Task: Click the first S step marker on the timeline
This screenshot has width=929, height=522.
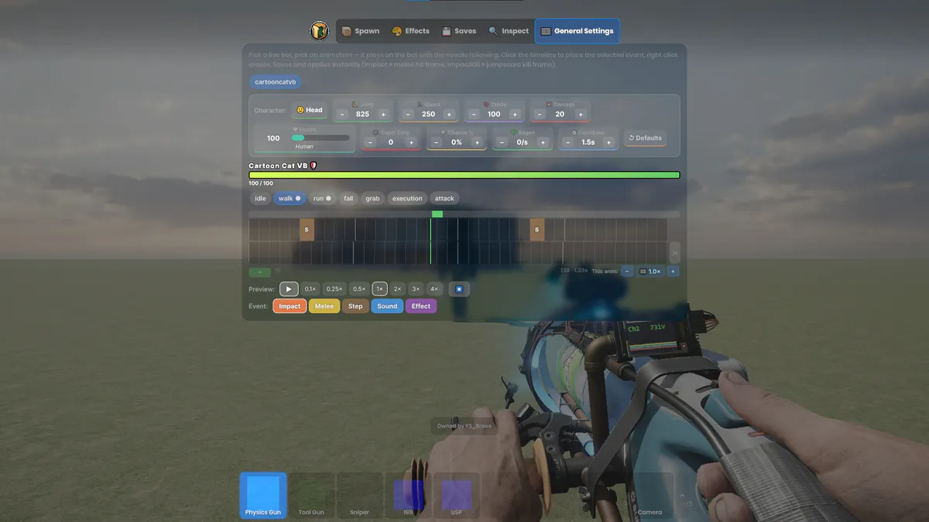Action: tap(307, 230)
